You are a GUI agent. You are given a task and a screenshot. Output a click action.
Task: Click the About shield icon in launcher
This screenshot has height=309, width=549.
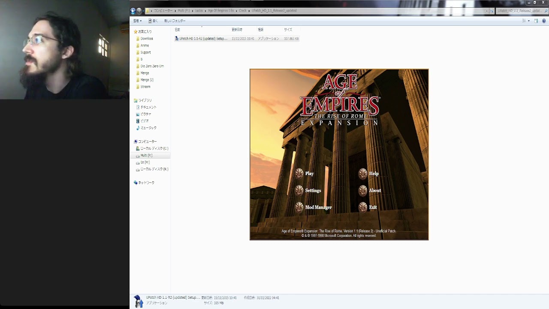tap(363, 191)
